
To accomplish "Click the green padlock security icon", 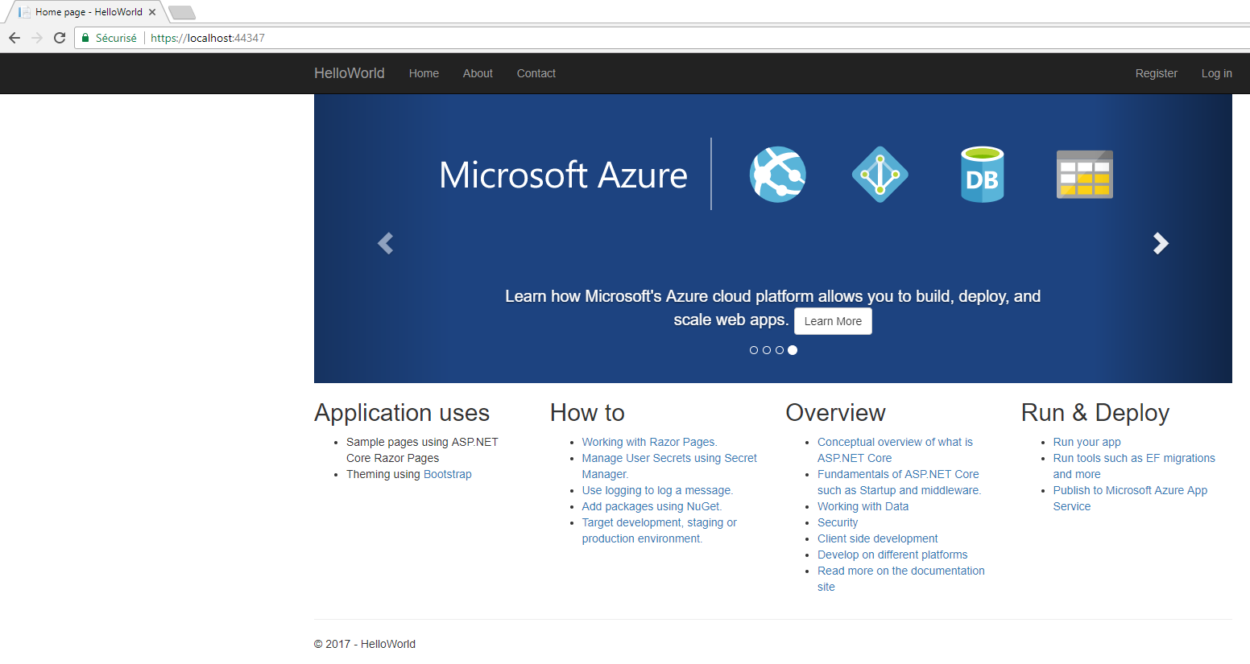I will 85,38.
